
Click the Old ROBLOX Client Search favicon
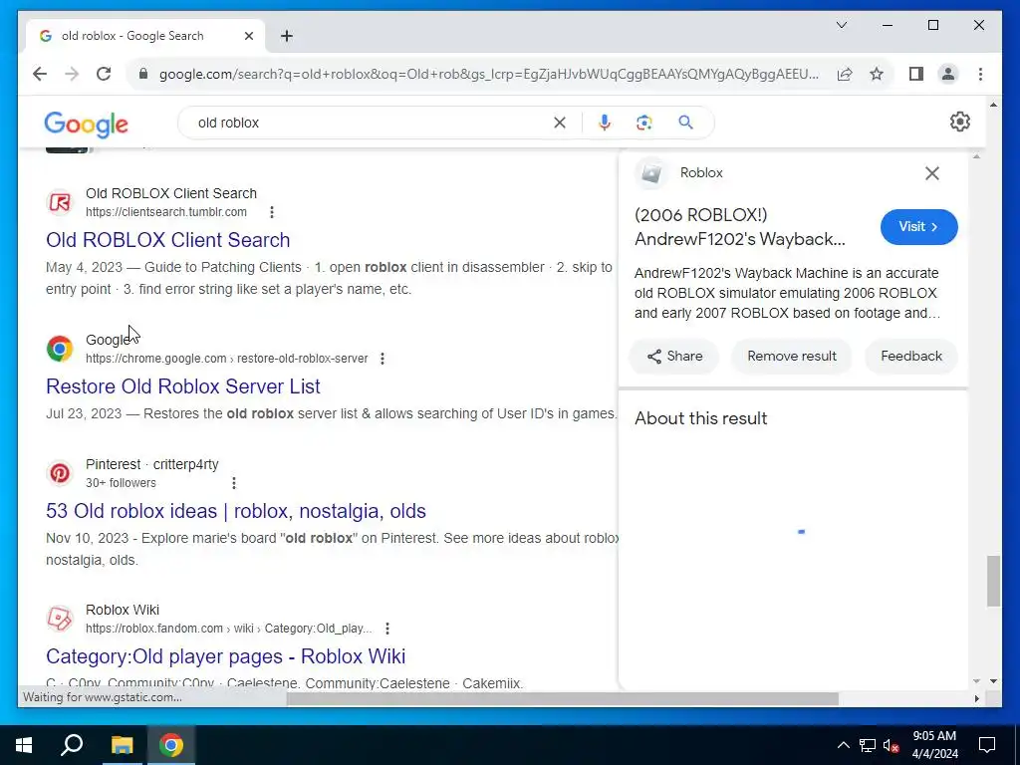point(60,202)
